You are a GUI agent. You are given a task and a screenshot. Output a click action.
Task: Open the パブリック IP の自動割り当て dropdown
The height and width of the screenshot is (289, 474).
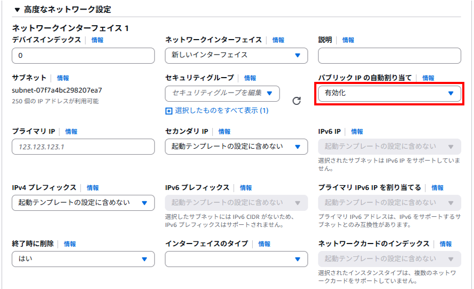[x=390, y=94]
